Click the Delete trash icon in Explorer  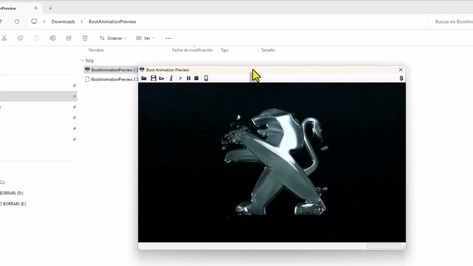click(x=85, y=38)
